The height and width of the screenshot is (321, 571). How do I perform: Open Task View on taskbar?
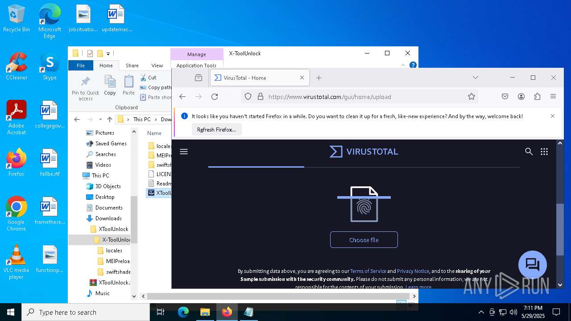tap(161, 312)
